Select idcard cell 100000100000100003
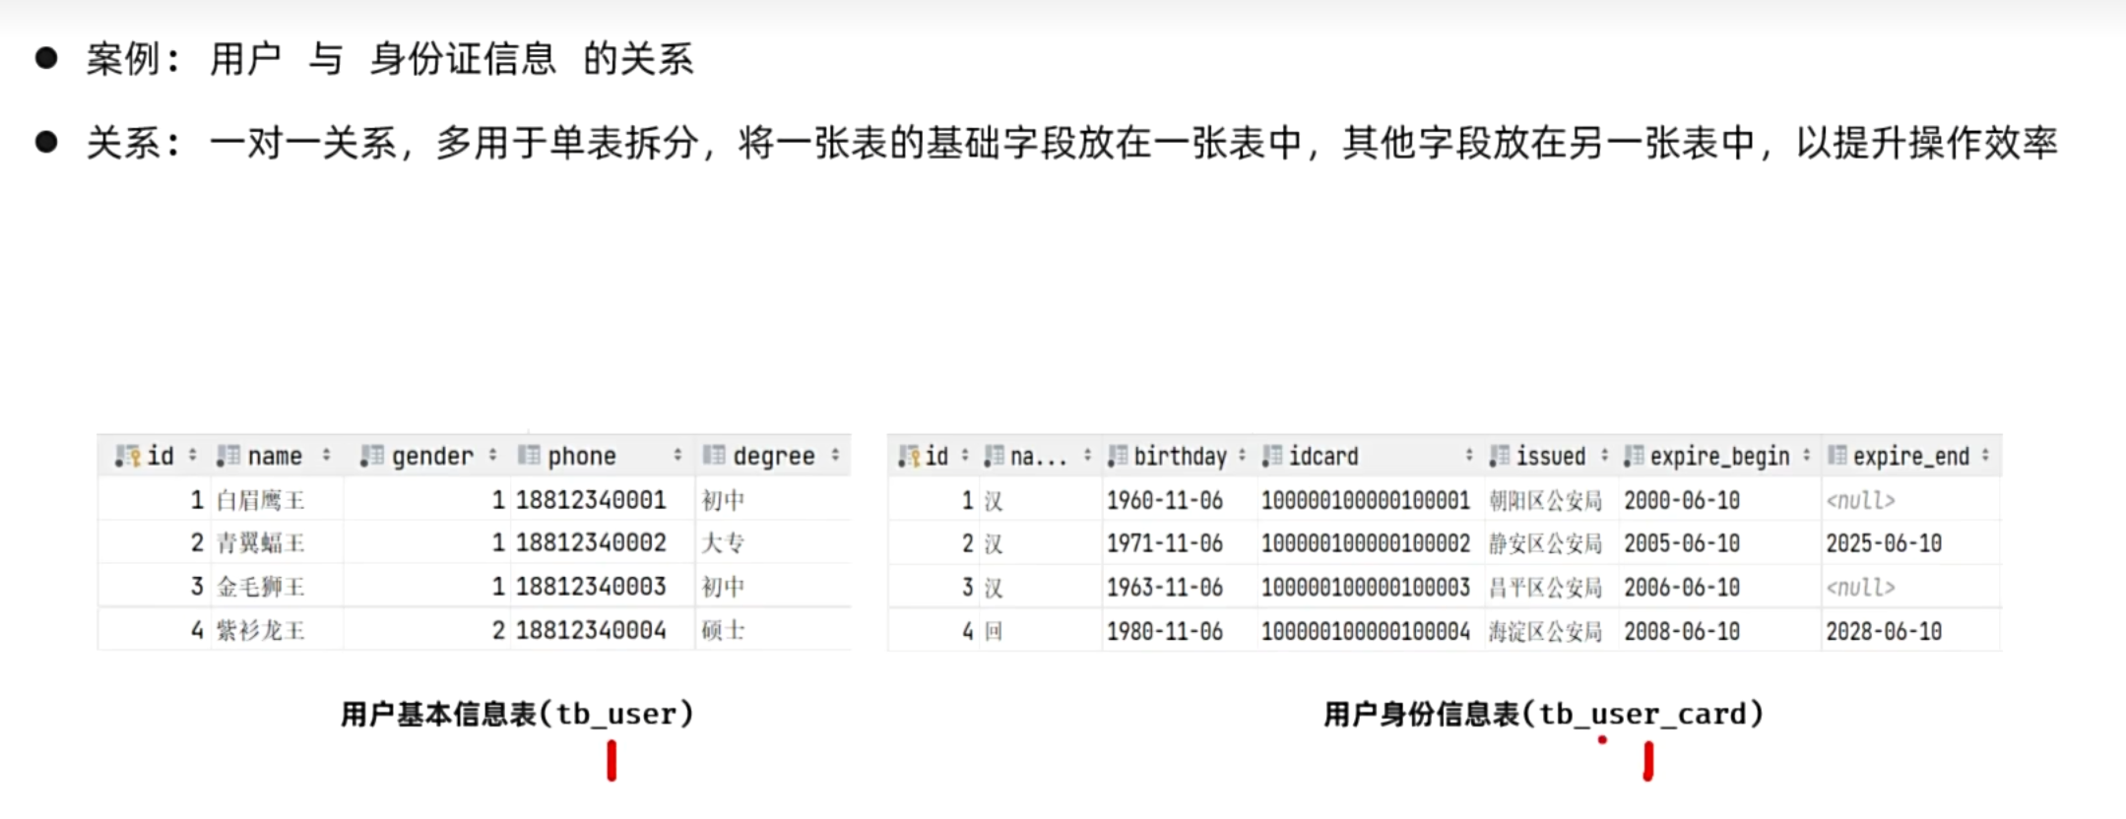The height and width of the screenshot is (819, 2126). pyautogui.click(x=1366, y=588)
